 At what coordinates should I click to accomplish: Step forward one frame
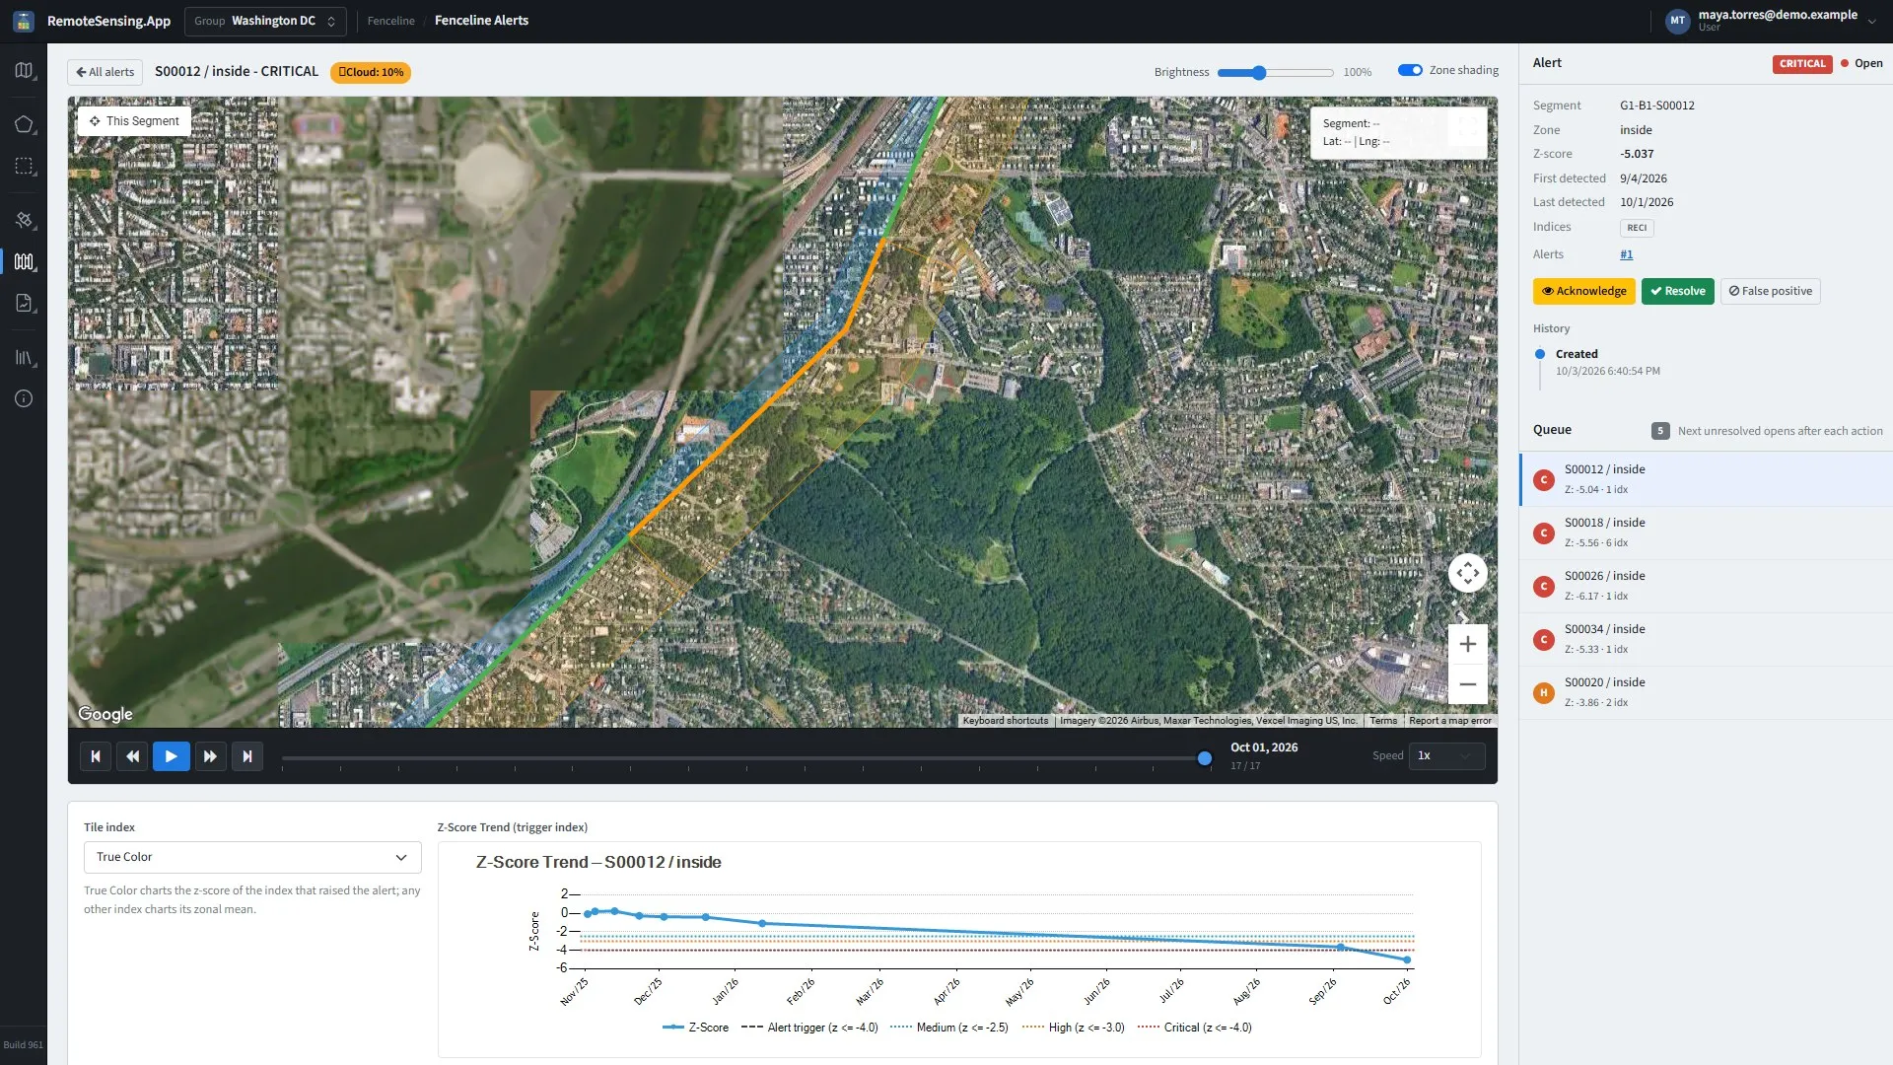[210, 756]
